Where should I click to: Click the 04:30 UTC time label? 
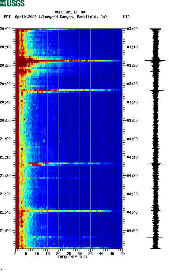click(132, 194)
